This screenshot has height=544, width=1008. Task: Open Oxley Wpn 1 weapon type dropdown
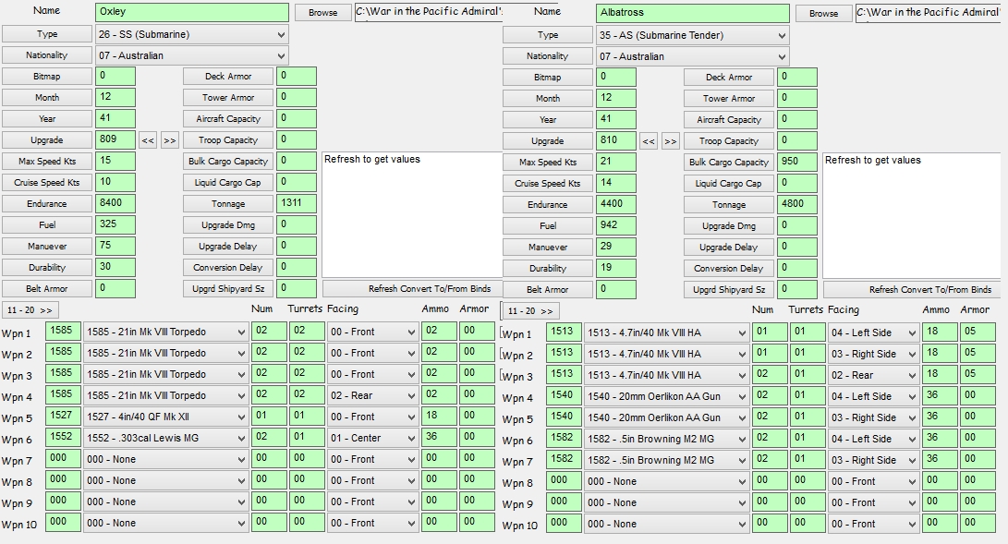pos(166,332)
